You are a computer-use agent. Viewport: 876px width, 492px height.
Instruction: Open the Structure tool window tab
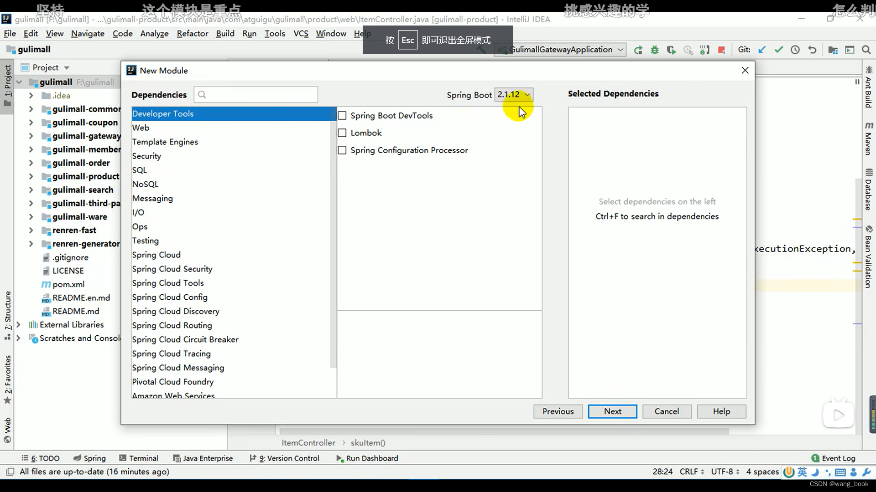point(8,315)
